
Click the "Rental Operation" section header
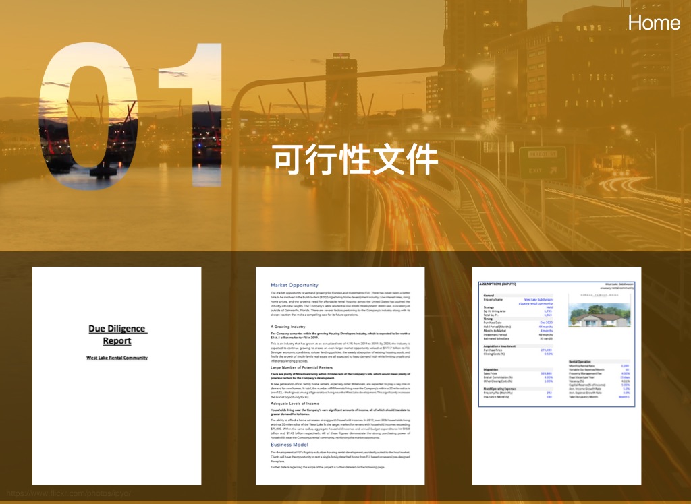pyautogui.click(x=581, y=362)
